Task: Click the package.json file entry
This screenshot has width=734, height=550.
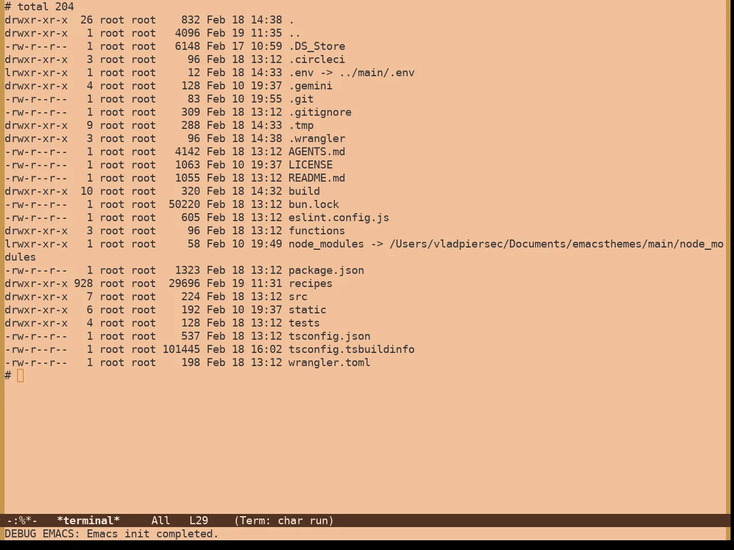Action: [x=326, y=270]
